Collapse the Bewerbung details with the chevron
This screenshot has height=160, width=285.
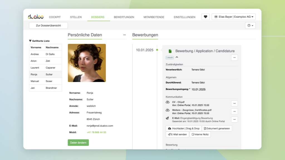176,57
